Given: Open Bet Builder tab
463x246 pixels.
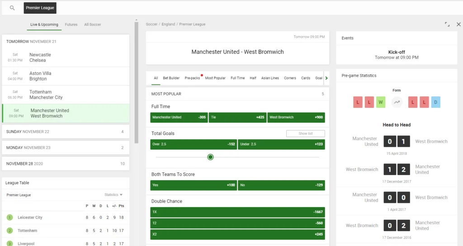Looking at the screenshot, I should pos(171,78).
